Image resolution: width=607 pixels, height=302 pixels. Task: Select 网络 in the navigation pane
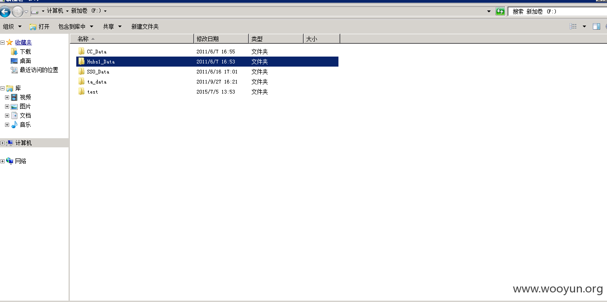coord(21,161)
